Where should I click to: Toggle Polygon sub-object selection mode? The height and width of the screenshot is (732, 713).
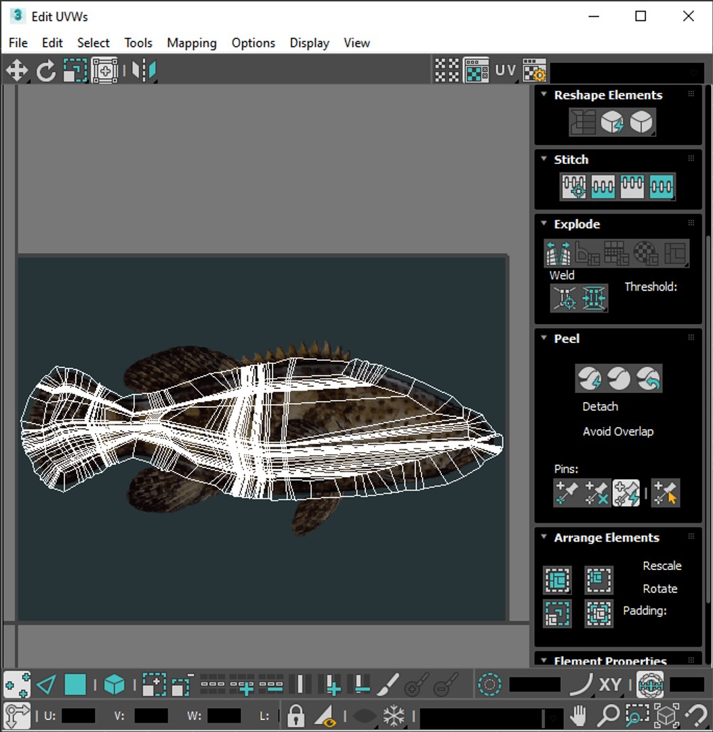75,685
